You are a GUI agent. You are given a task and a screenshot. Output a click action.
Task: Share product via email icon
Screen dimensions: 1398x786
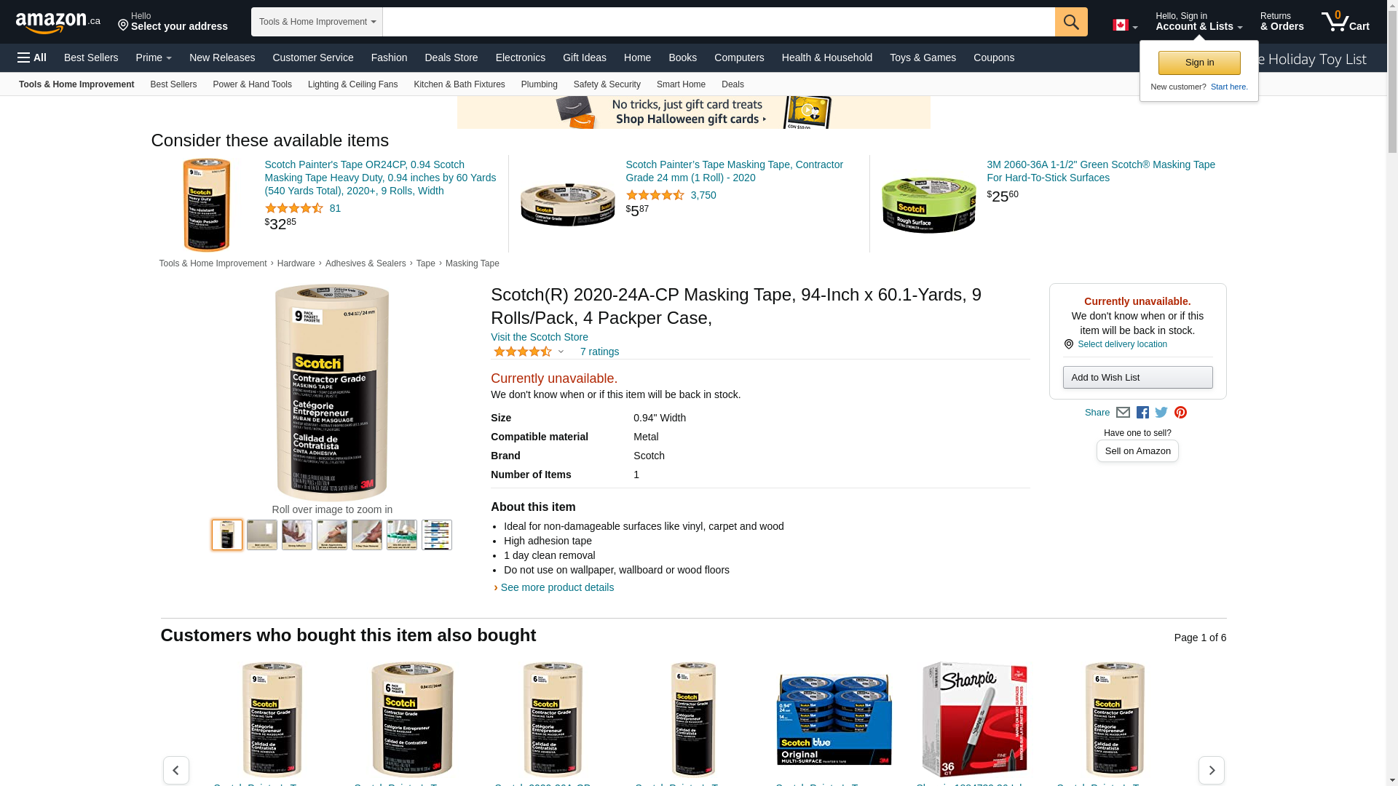1123,413
